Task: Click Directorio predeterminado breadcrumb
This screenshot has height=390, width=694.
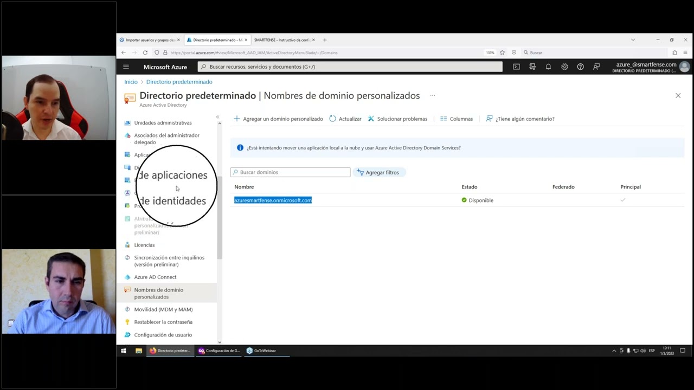Action: pos(179,82)
